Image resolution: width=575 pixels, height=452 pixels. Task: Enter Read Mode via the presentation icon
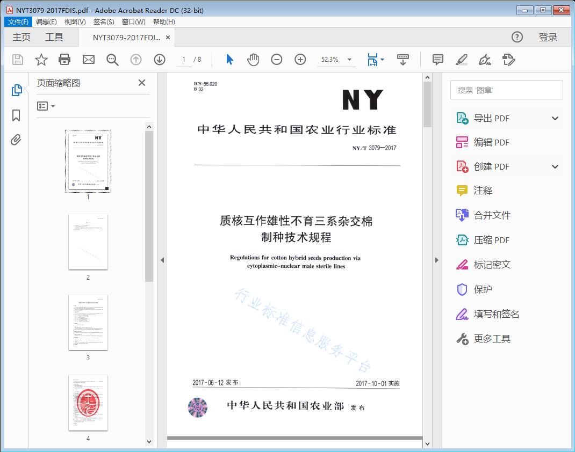click(403, 60)
